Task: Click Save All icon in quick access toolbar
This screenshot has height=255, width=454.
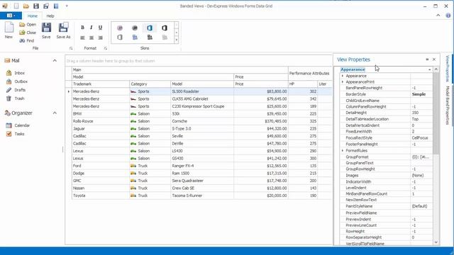Action: coord(46,6)
